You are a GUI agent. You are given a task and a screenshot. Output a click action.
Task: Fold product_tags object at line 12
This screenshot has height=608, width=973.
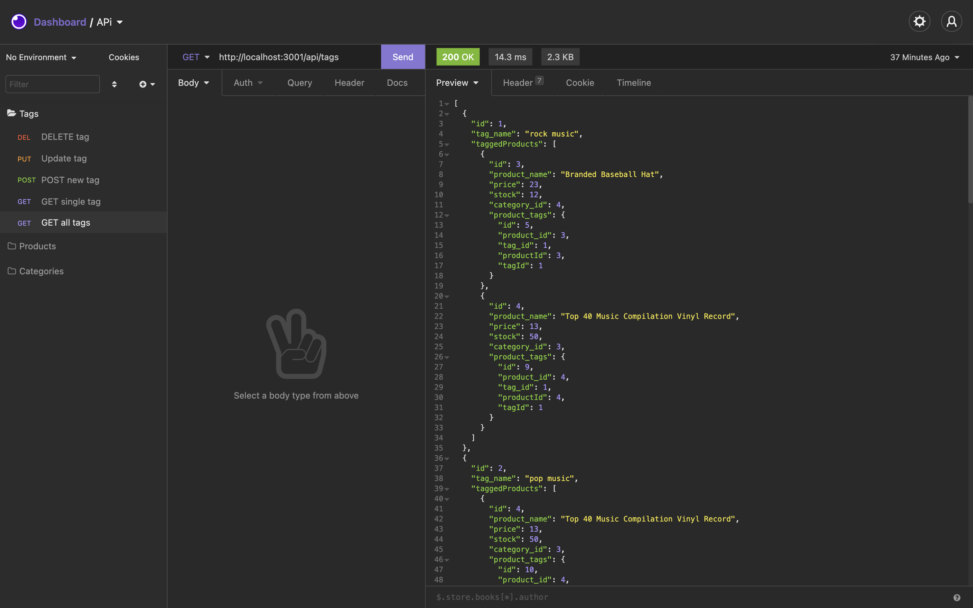[x=447, y=215]
